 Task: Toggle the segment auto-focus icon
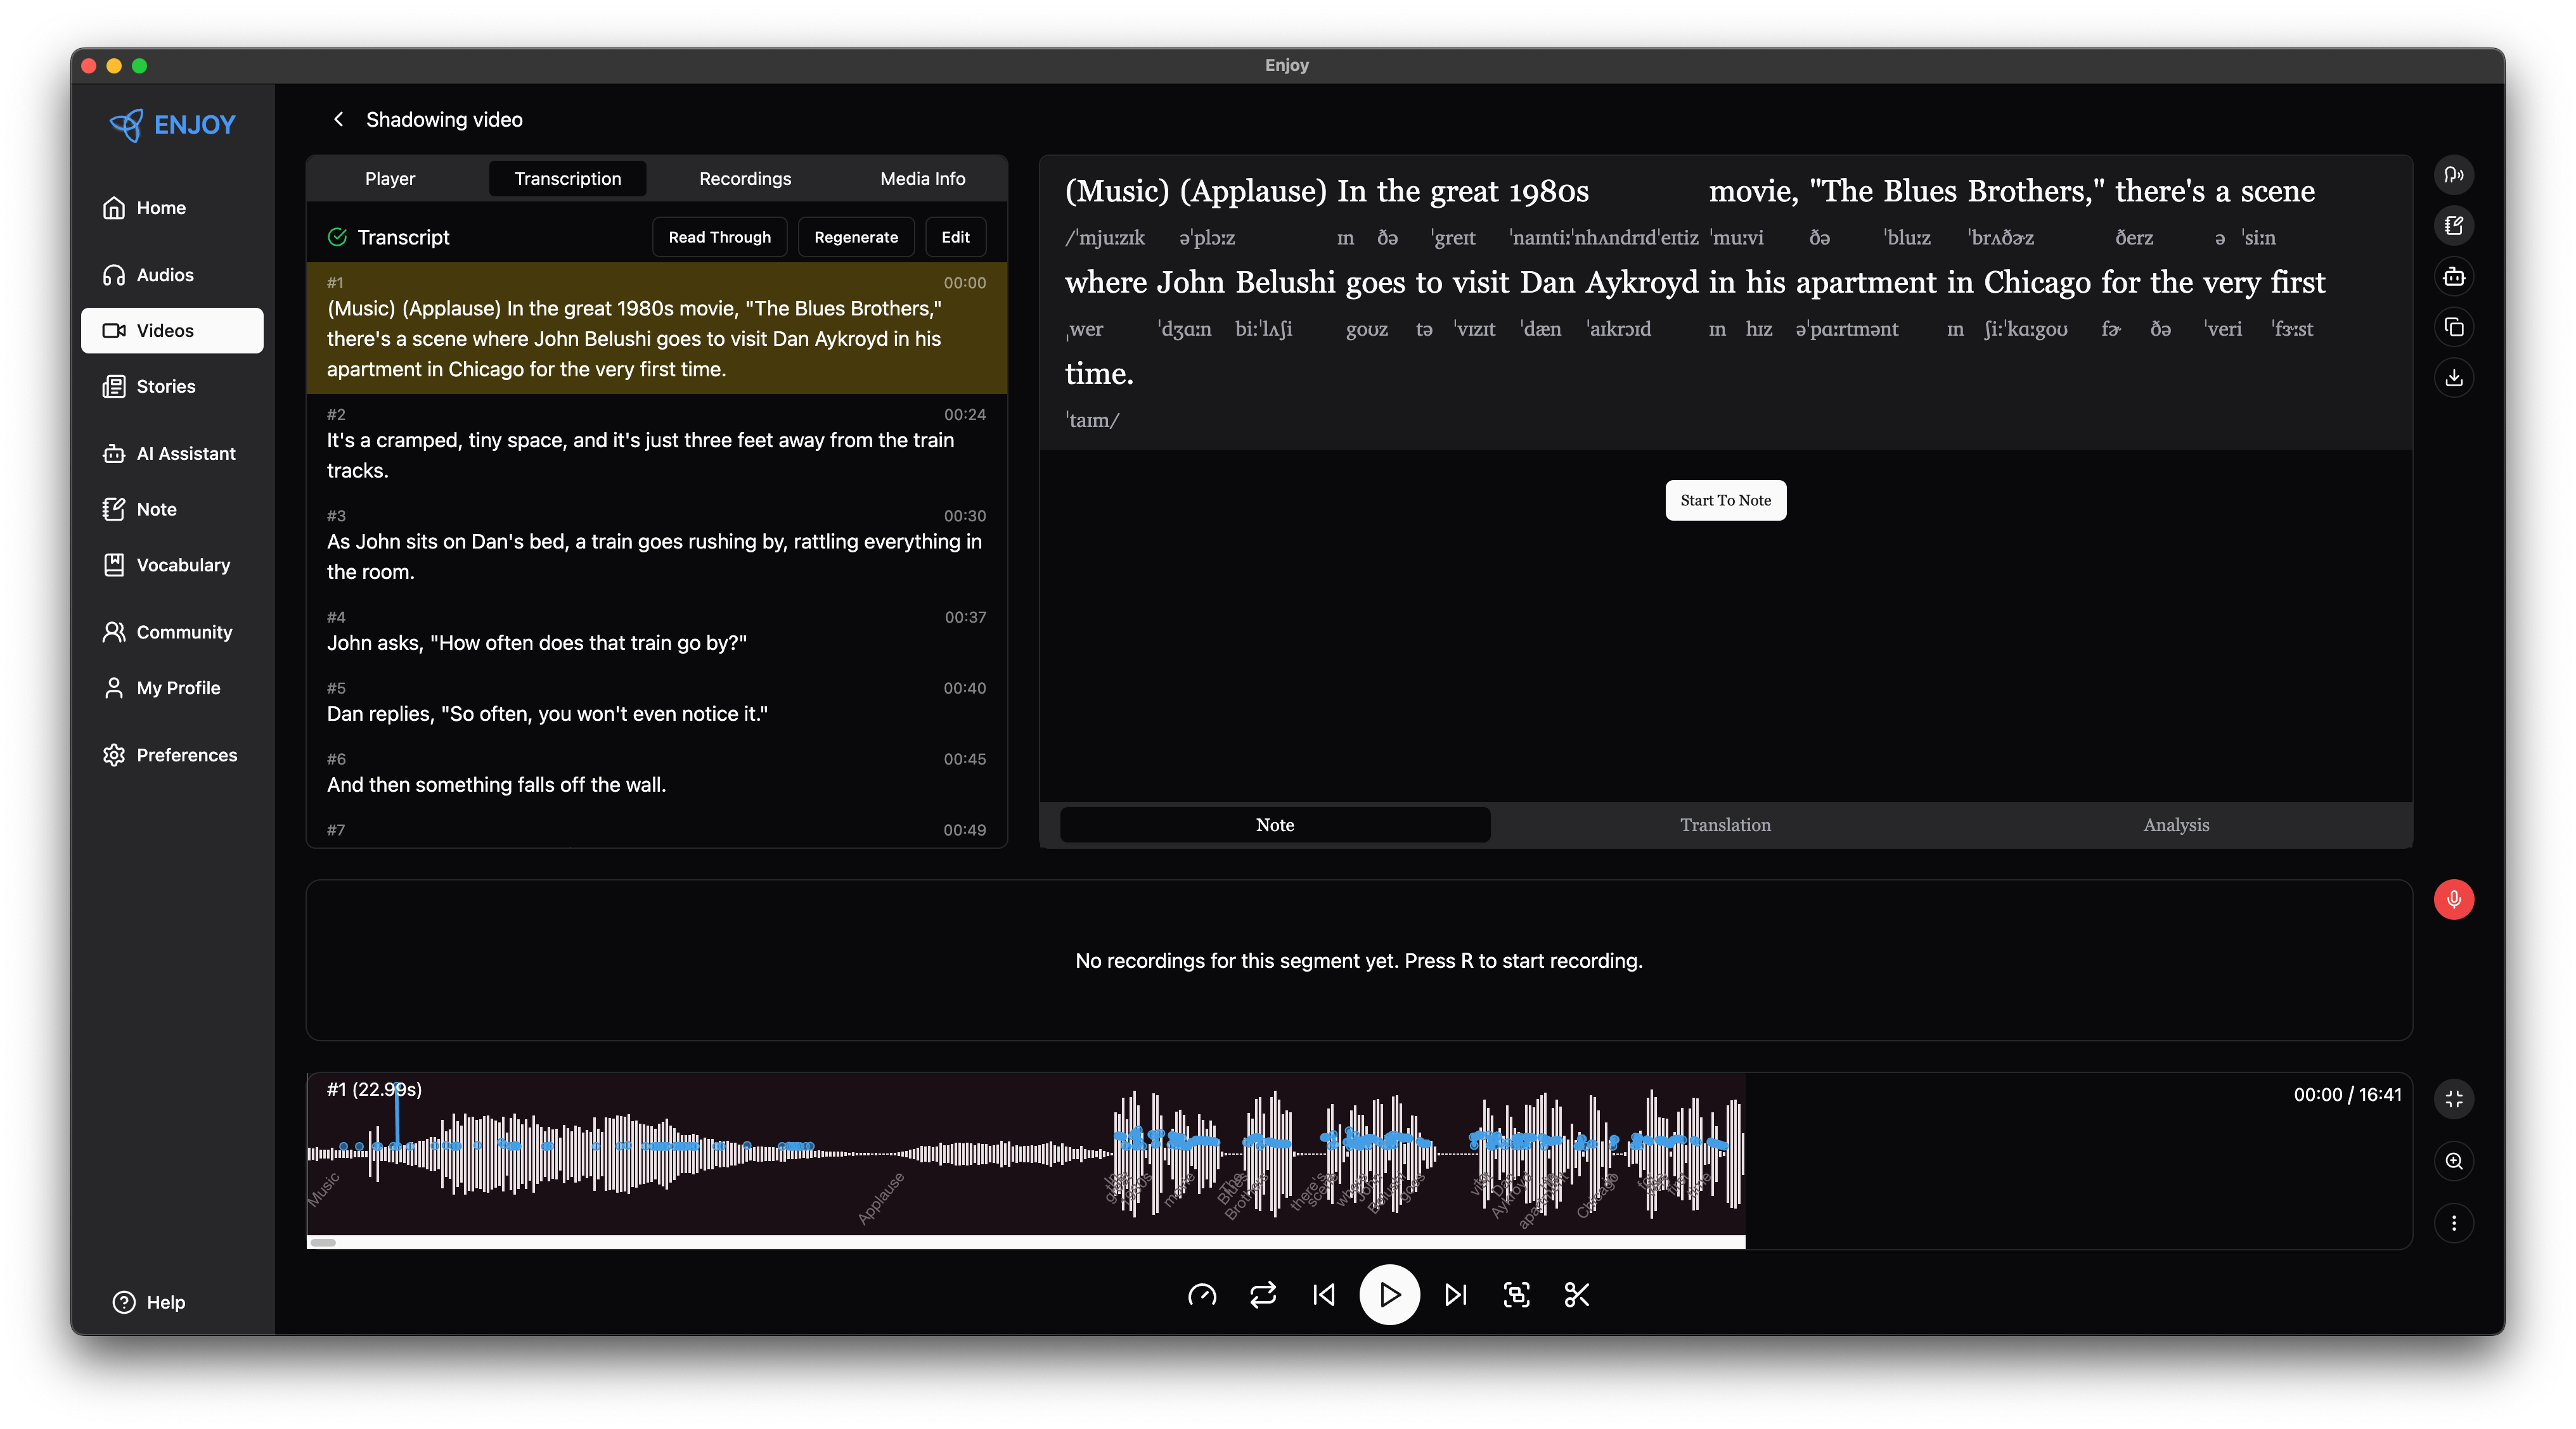click(x=1516, y=1295)
